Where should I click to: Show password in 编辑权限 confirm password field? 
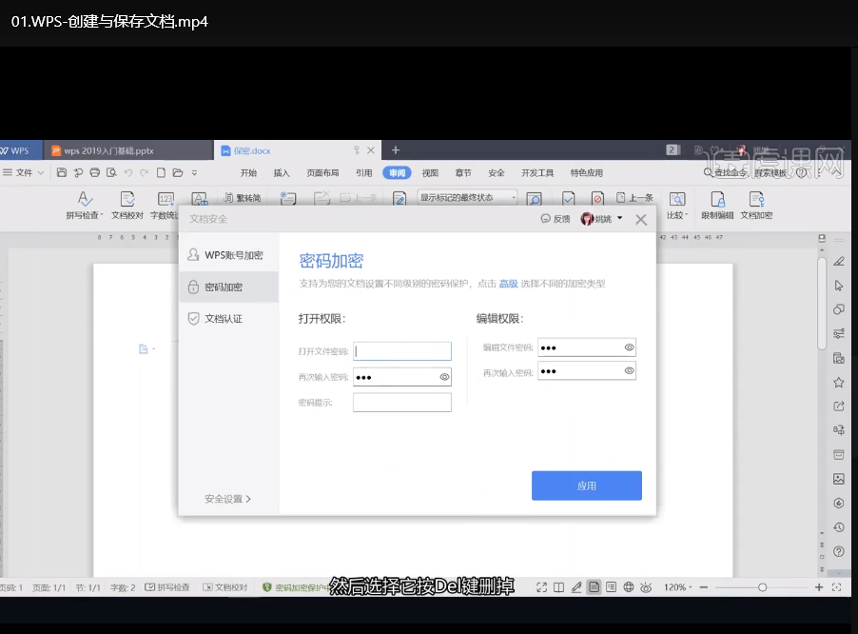630,370
